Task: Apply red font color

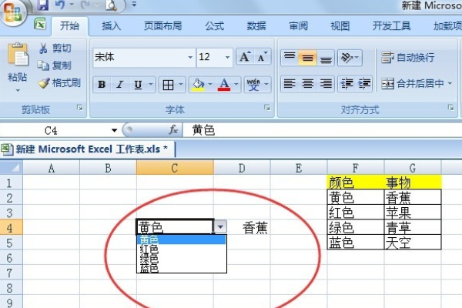Action: 224,85
